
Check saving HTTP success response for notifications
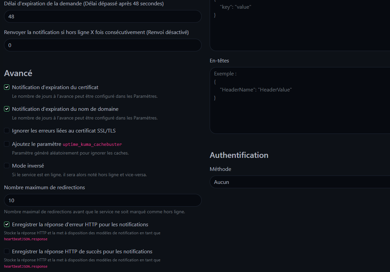(7, 252)
